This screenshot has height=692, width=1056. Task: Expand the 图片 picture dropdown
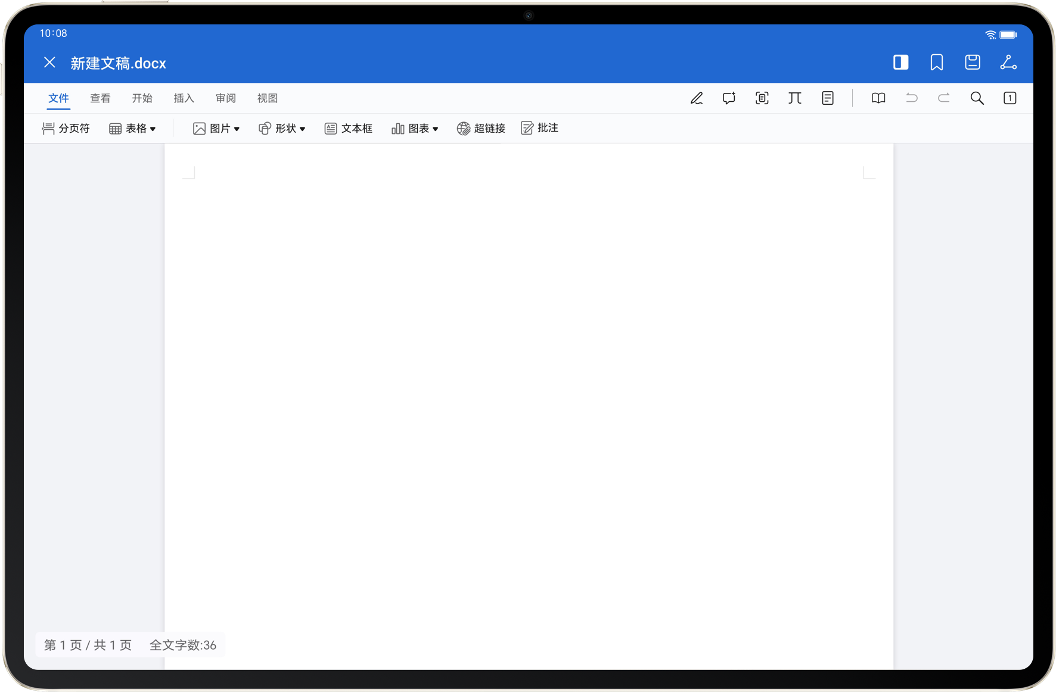[216, 129]
